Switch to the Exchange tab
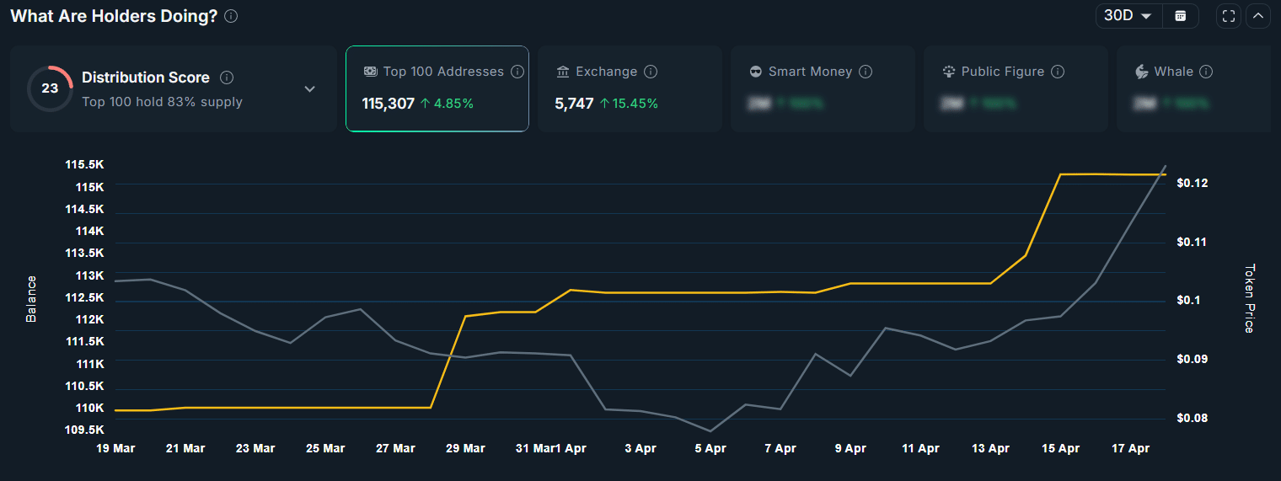The width and height of the screenshot is (1281, 481). tap(630, 88)
